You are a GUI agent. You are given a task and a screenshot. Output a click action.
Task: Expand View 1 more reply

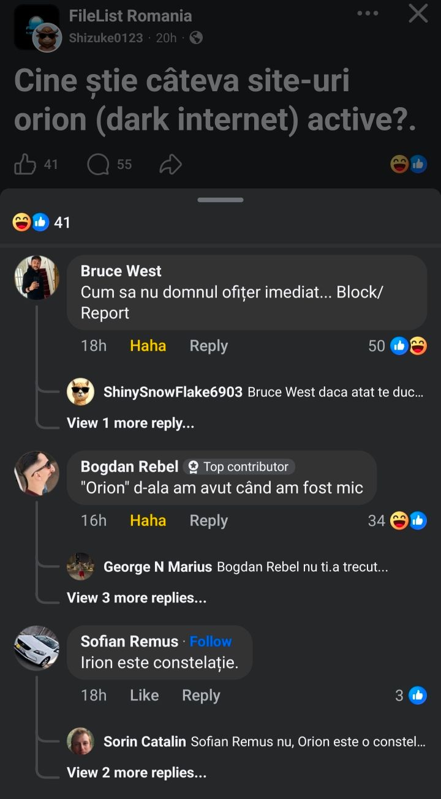(130, 423)
